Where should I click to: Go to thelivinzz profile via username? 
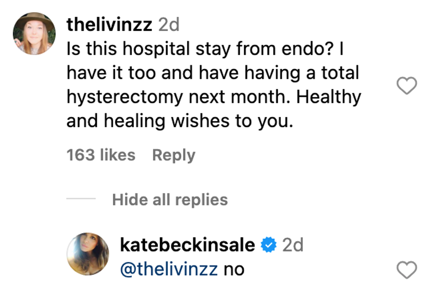coord(109,25)
